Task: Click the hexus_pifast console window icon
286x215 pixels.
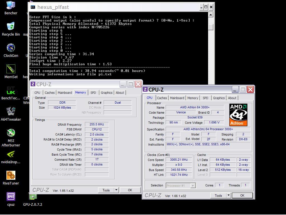Action: click(x=33, y=7)
